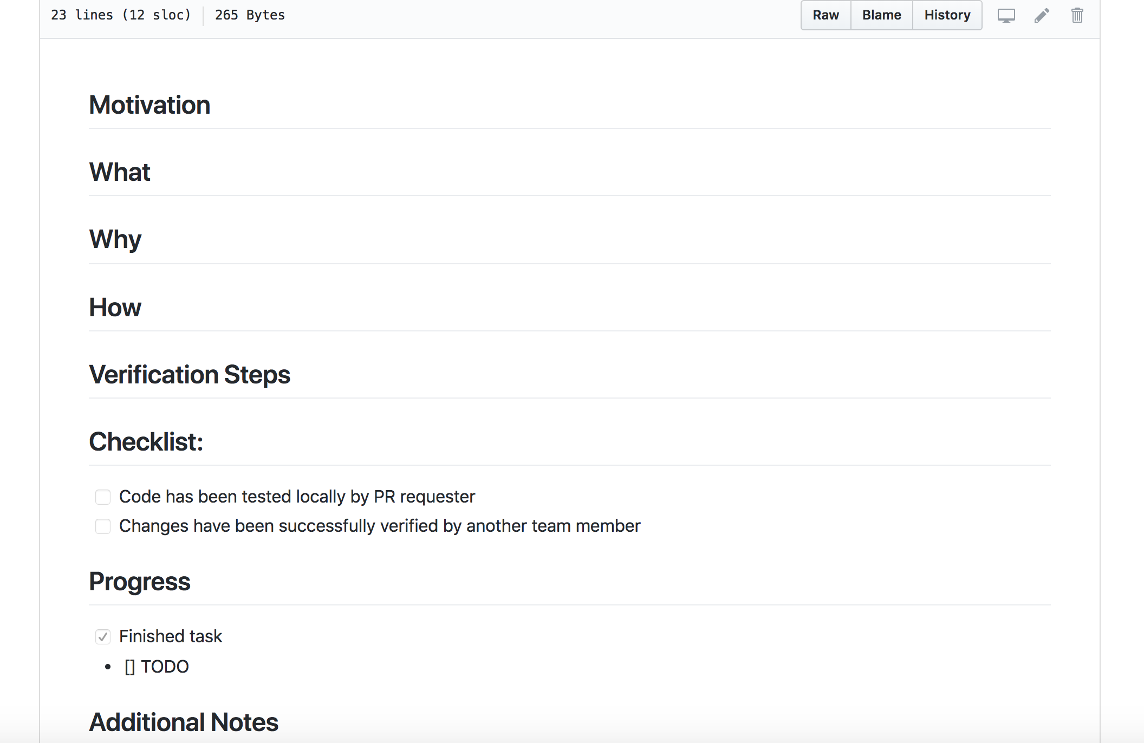Image resolution: width=1144 pixels, height=743 pixels.
Task: View the Raw file contents
Action: click(x=825, y=15)
